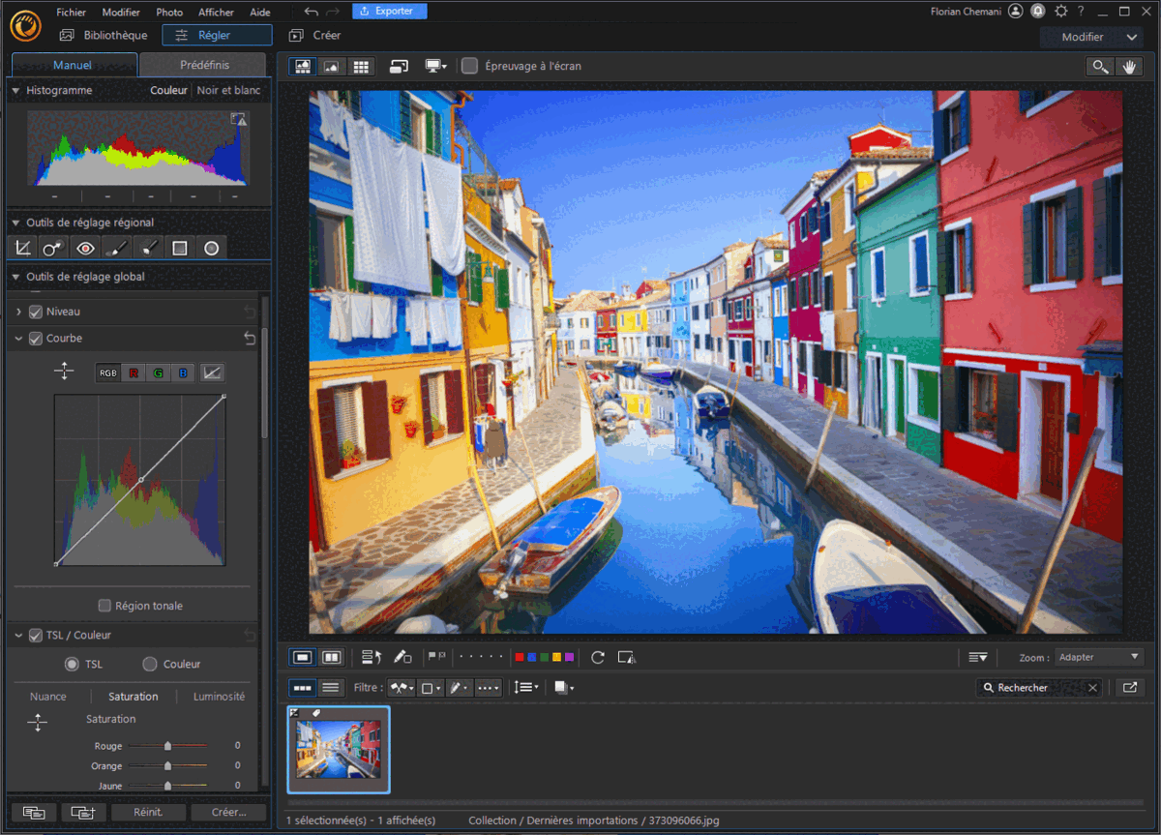Activate the Hand pan tool
1161x835 pixels.
[x=1129, y=66]
